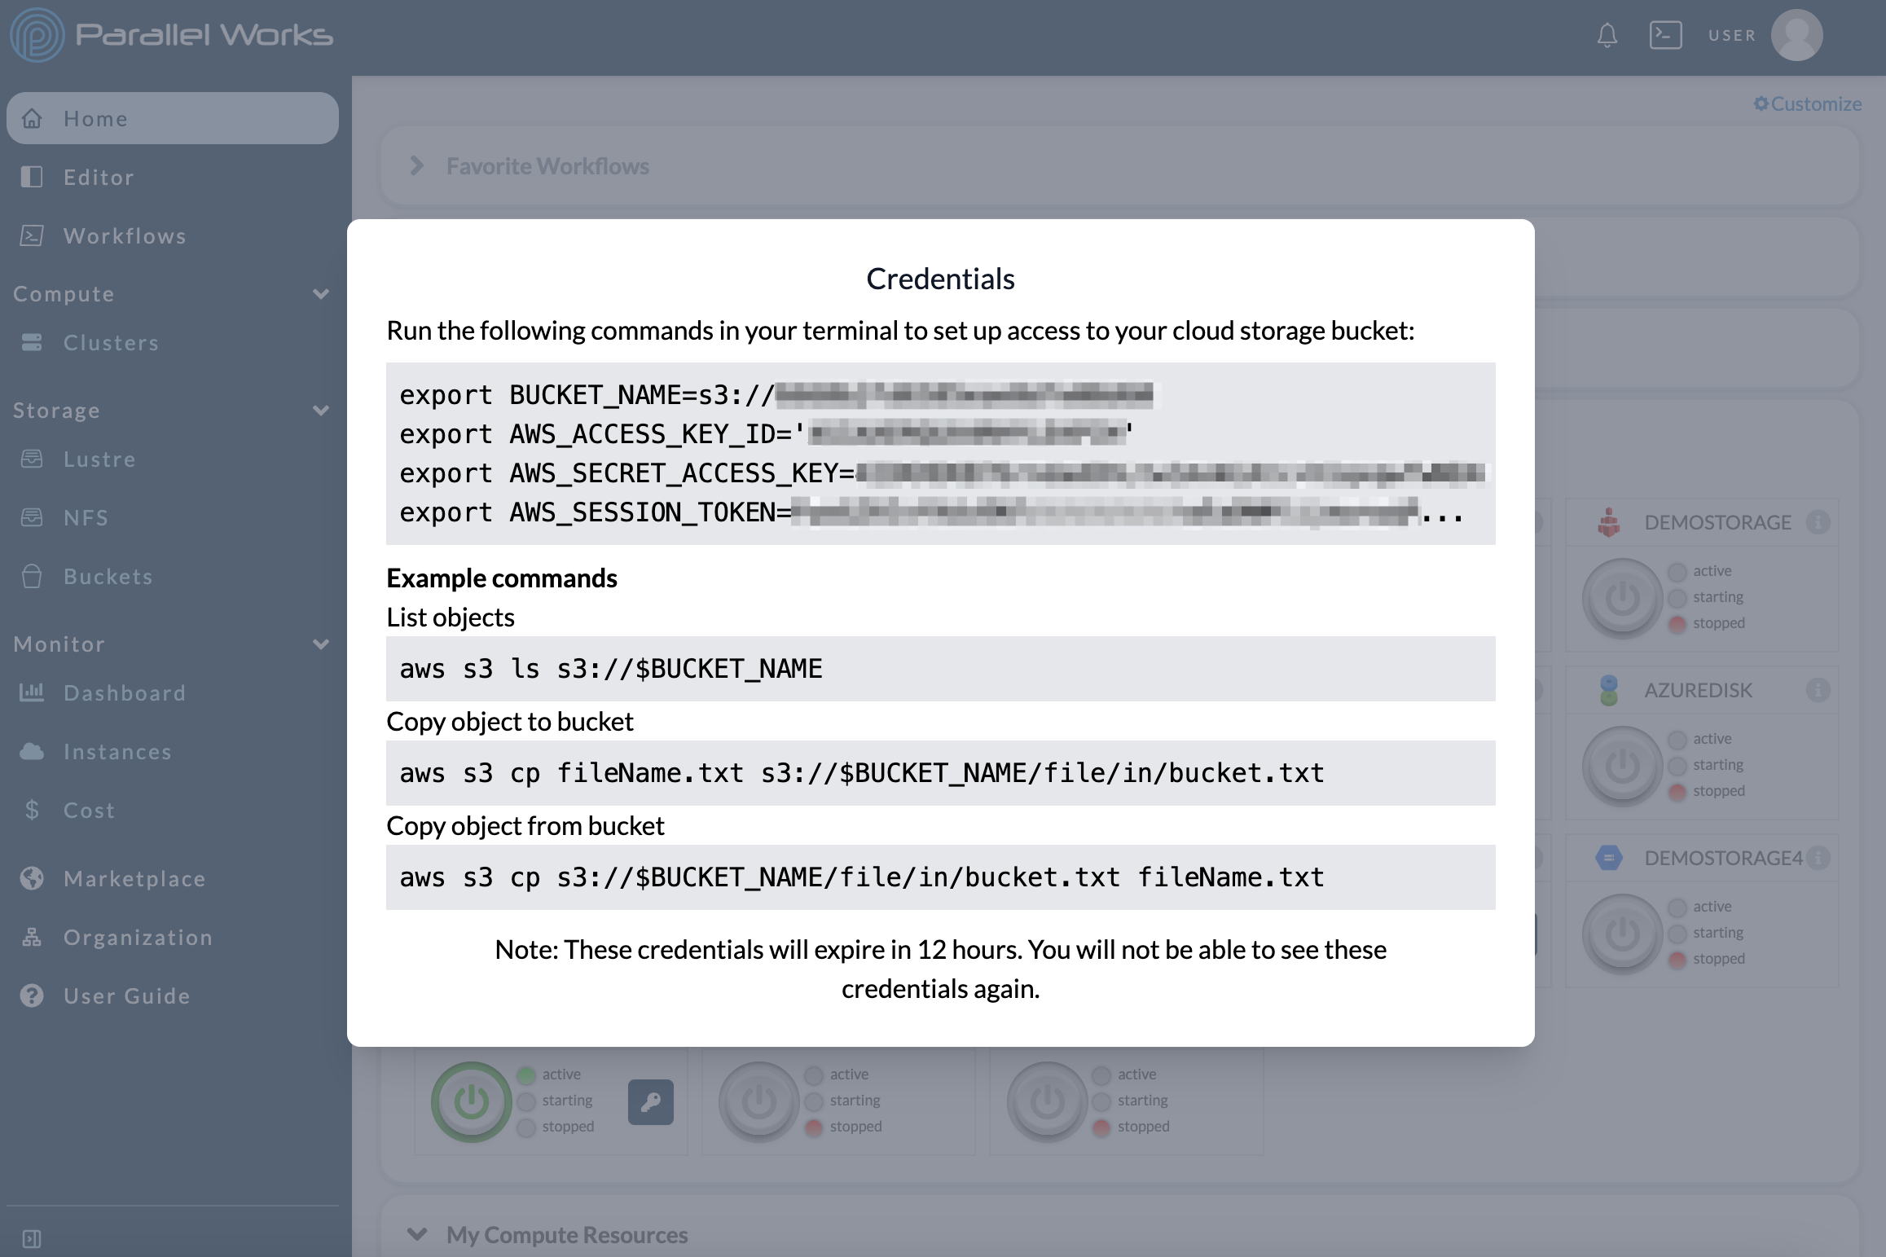This screenshot has height=1257, width=1886.
Task: Open the Editor section
Action: pyautogui.click(x=98, y=175)
